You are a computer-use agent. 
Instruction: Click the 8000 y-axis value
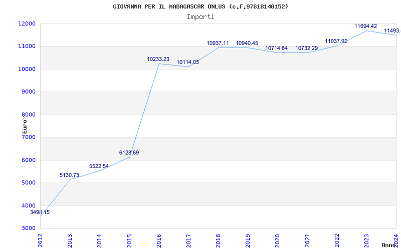(28, 114)
